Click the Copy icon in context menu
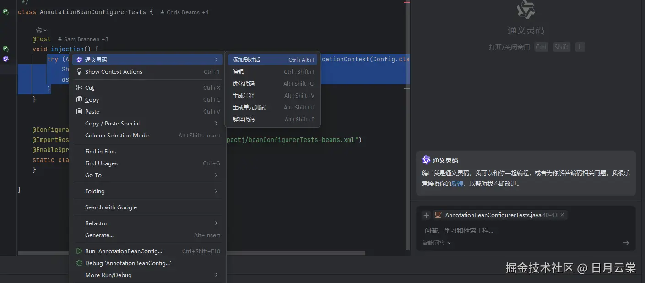The height and width of the screenshot is (283, 645). pyautogui.click(x=79, y=99)
